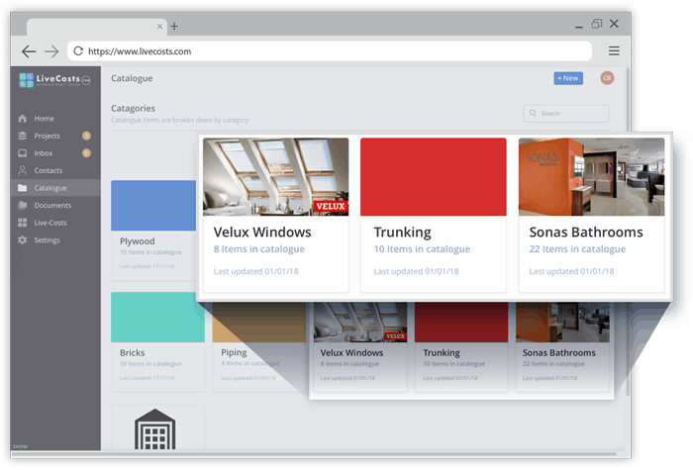Viewport: 693px width, 470px height.
Task: Open the Piping category card
Action: (x=259, y=346)
